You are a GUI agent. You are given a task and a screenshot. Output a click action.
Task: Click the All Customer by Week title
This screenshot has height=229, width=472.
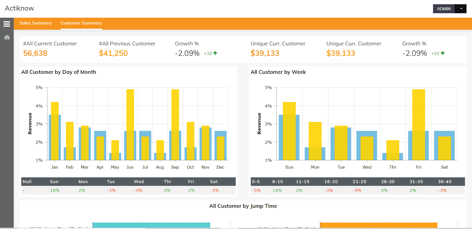click(278, 72)
